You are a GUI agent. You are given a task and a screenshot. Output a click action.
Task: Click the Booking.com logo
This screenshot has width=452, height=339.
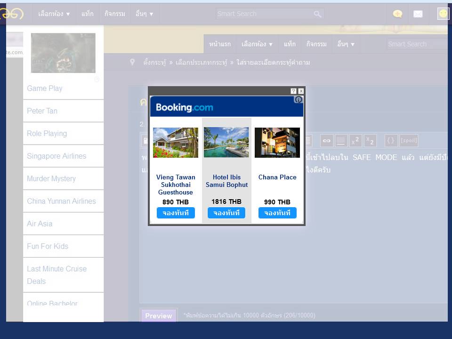[185, 107]
